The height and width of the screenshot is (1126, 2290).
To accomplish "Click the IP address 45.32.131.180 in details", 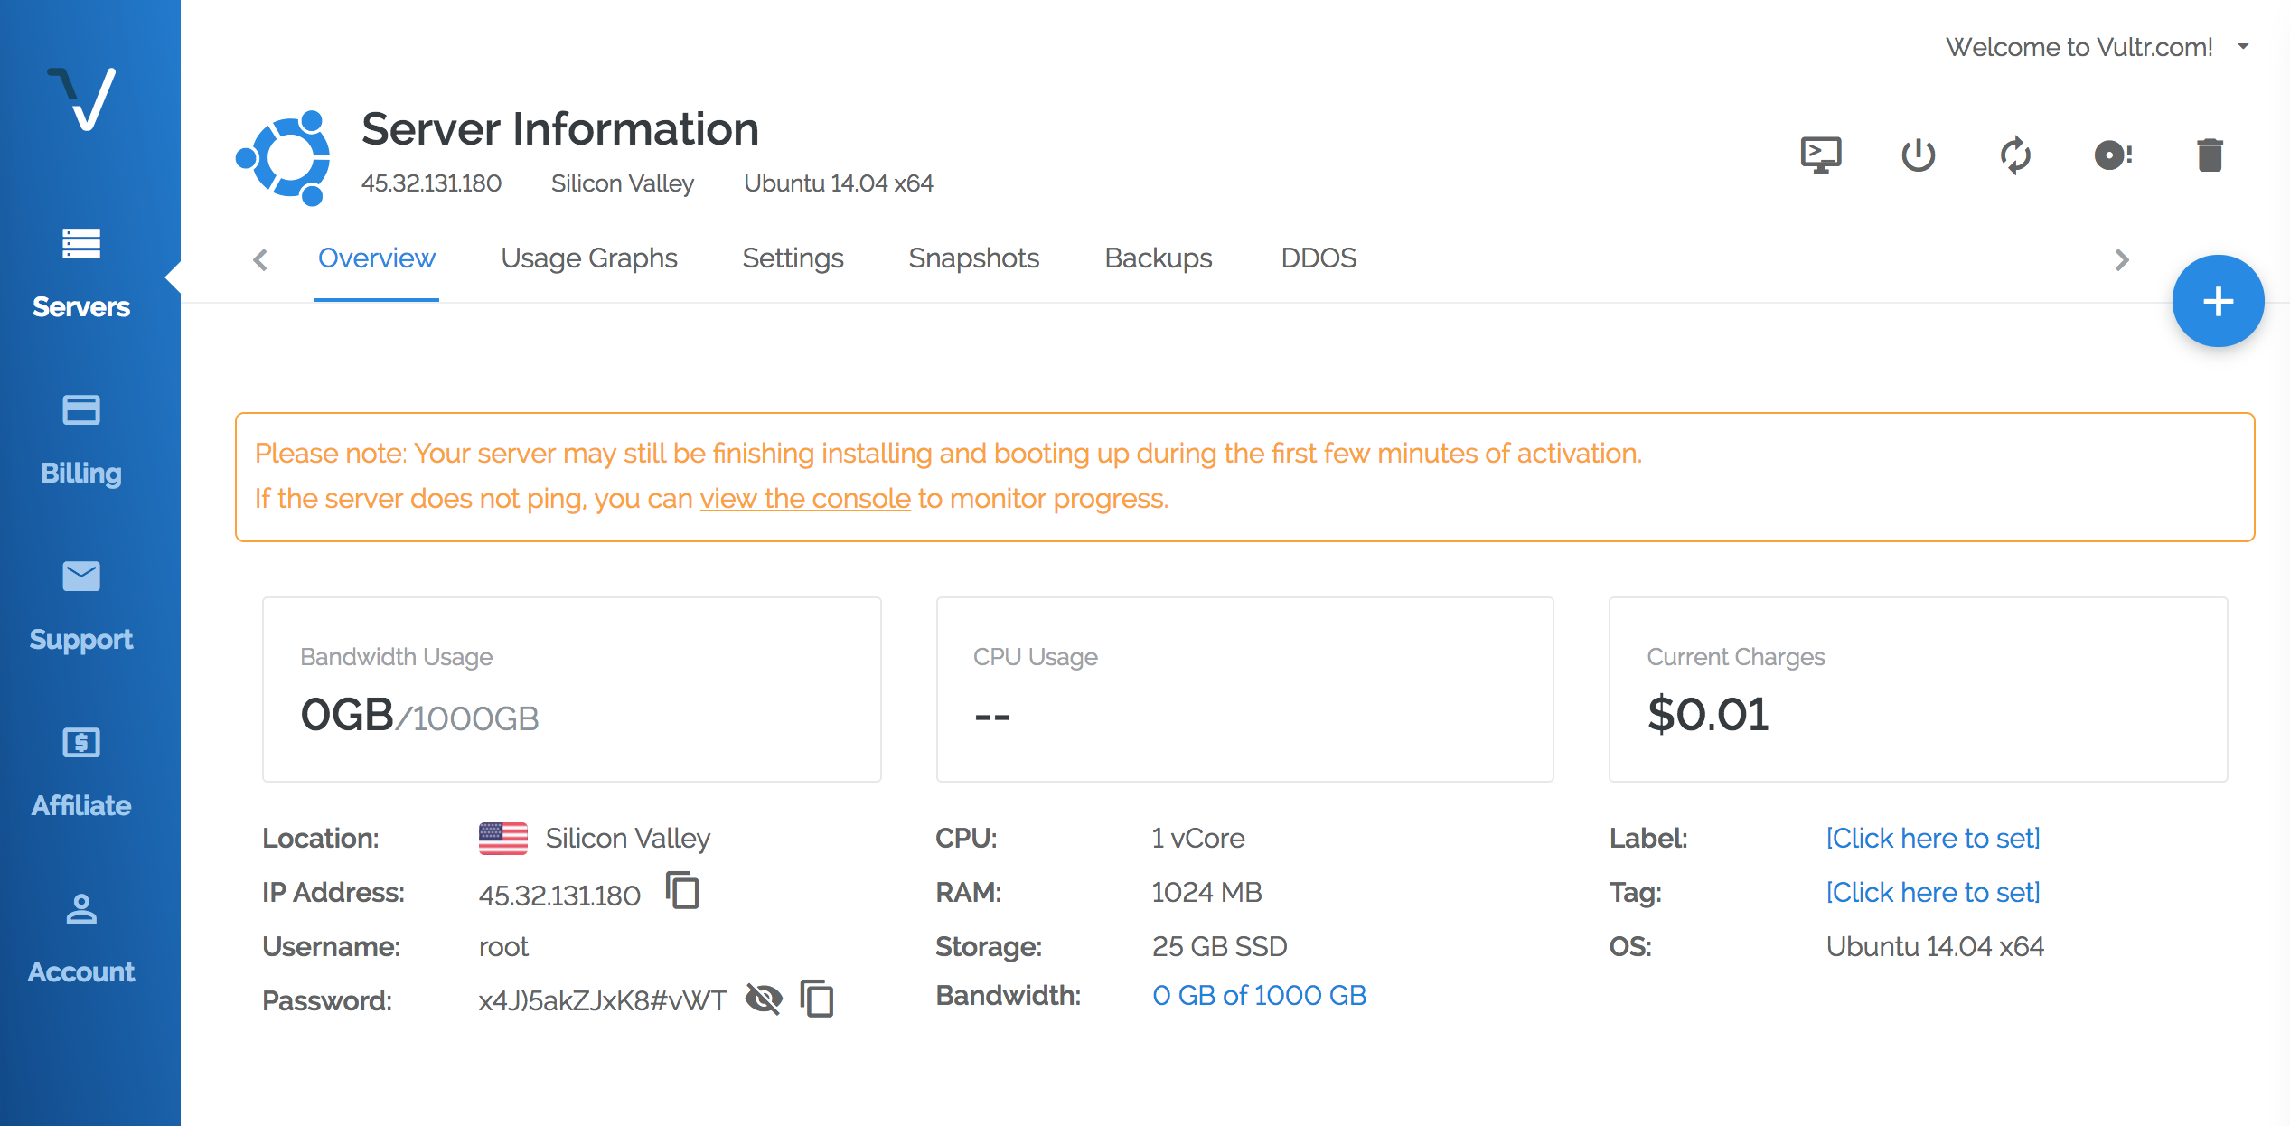I will tap(559, 896).
